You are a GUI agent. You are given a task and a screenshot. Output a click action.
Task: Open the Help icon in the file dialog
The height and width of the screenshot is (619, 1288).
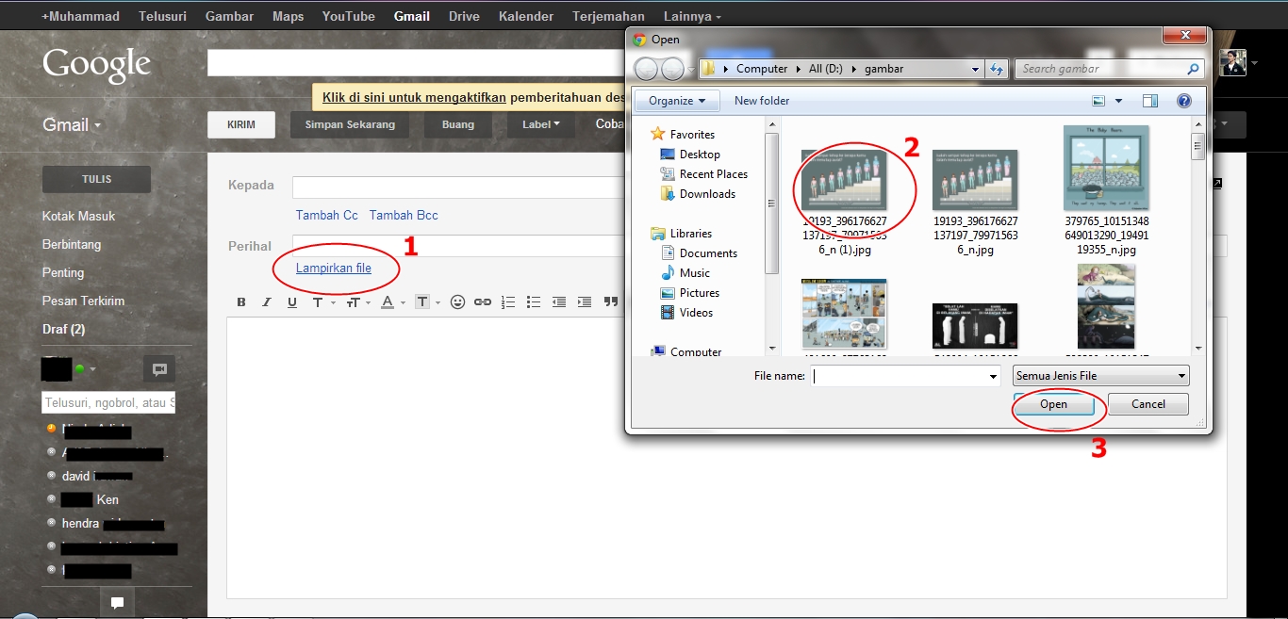[x=1184, y=100]
